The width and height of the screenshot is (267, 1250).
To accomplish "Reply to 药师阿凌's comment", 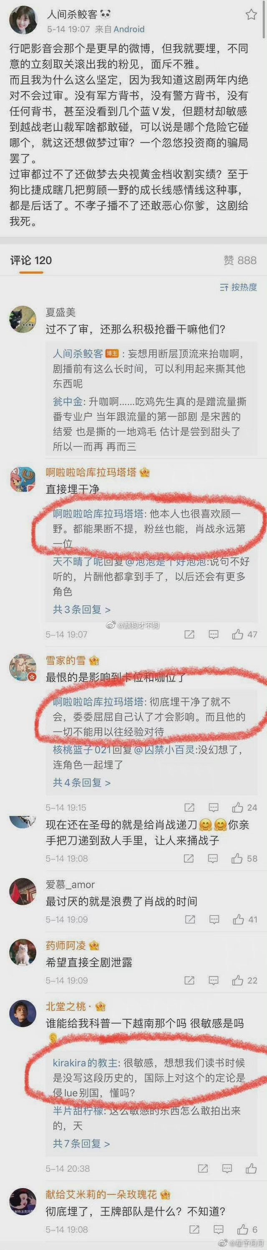I will point(213,980).
